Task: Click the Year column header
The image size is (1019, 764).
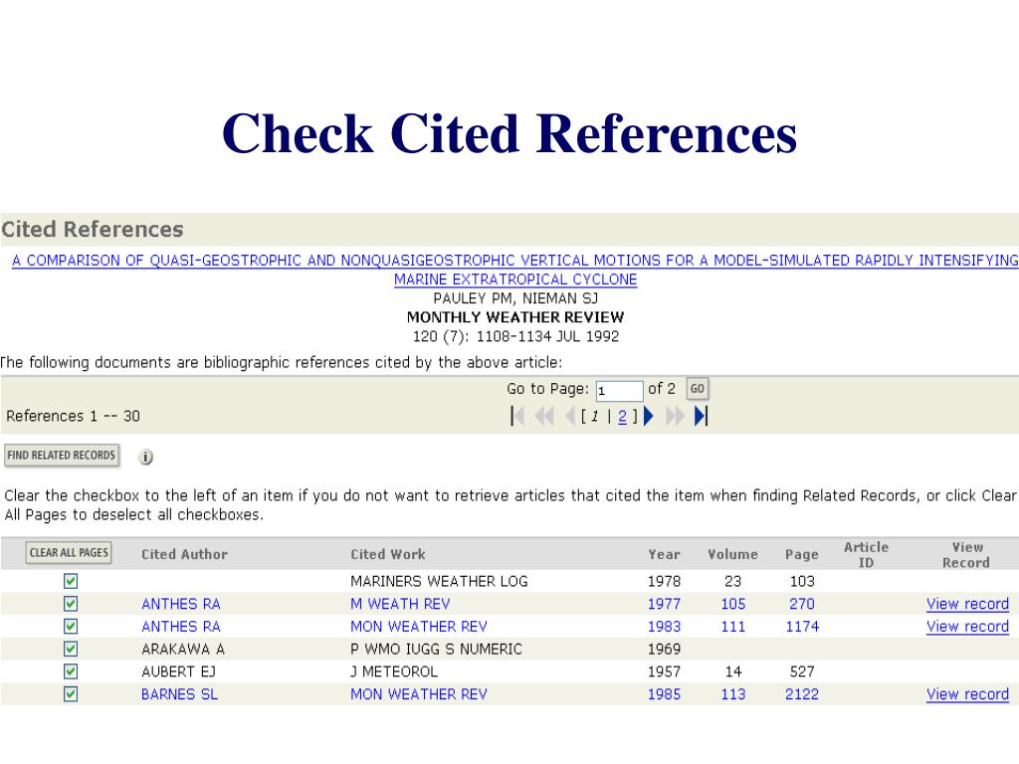Action: (x=664, y=555)
